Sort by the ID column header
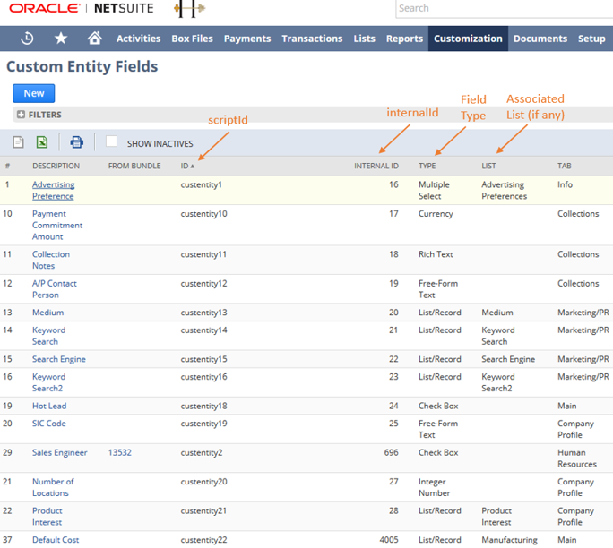This screenshot has width=613, height=548. point(187,166)
